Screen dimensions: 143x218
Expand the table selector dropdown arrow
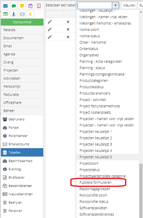pos(115,5)
